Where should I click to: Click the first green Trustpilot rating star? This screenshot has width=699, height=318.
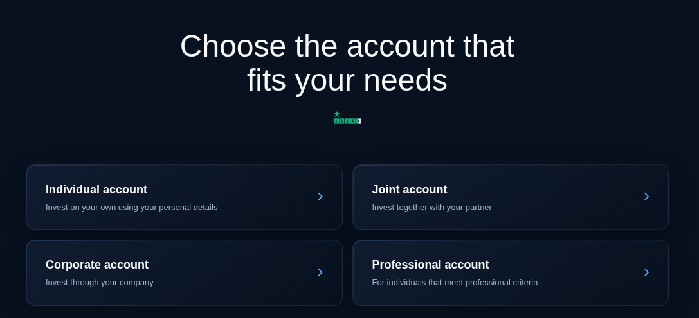(x=336, y=121)
